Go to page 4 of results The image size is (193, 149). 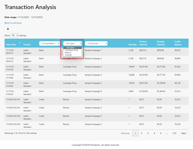coord(154,133)
